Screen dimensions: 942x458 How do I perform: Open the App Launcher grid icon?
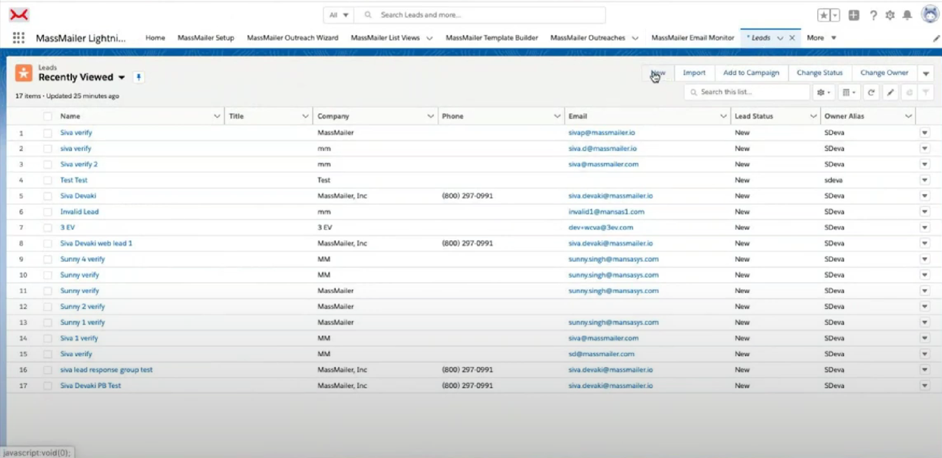19,38
